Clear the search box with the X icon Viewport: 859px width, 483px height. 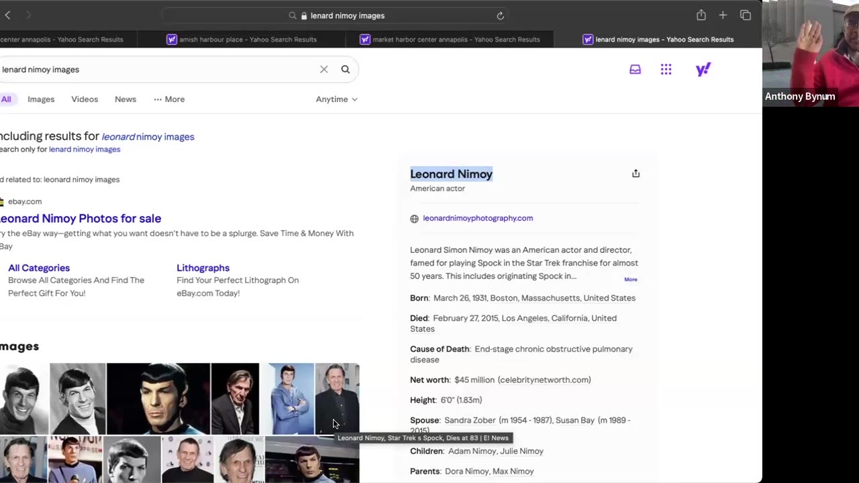[x=324, y=69]
